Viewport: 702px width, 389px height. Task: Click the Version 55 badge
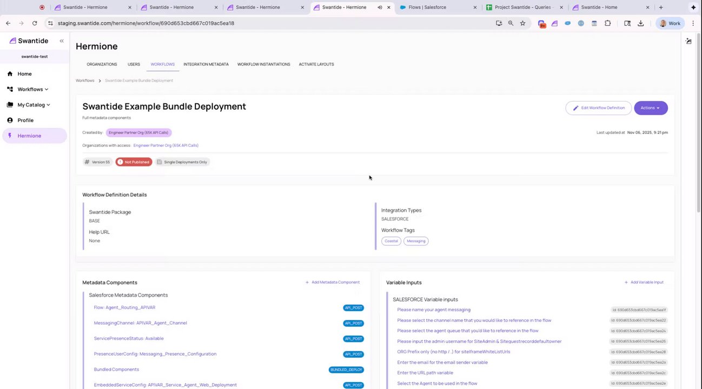[x=97, y=162]
